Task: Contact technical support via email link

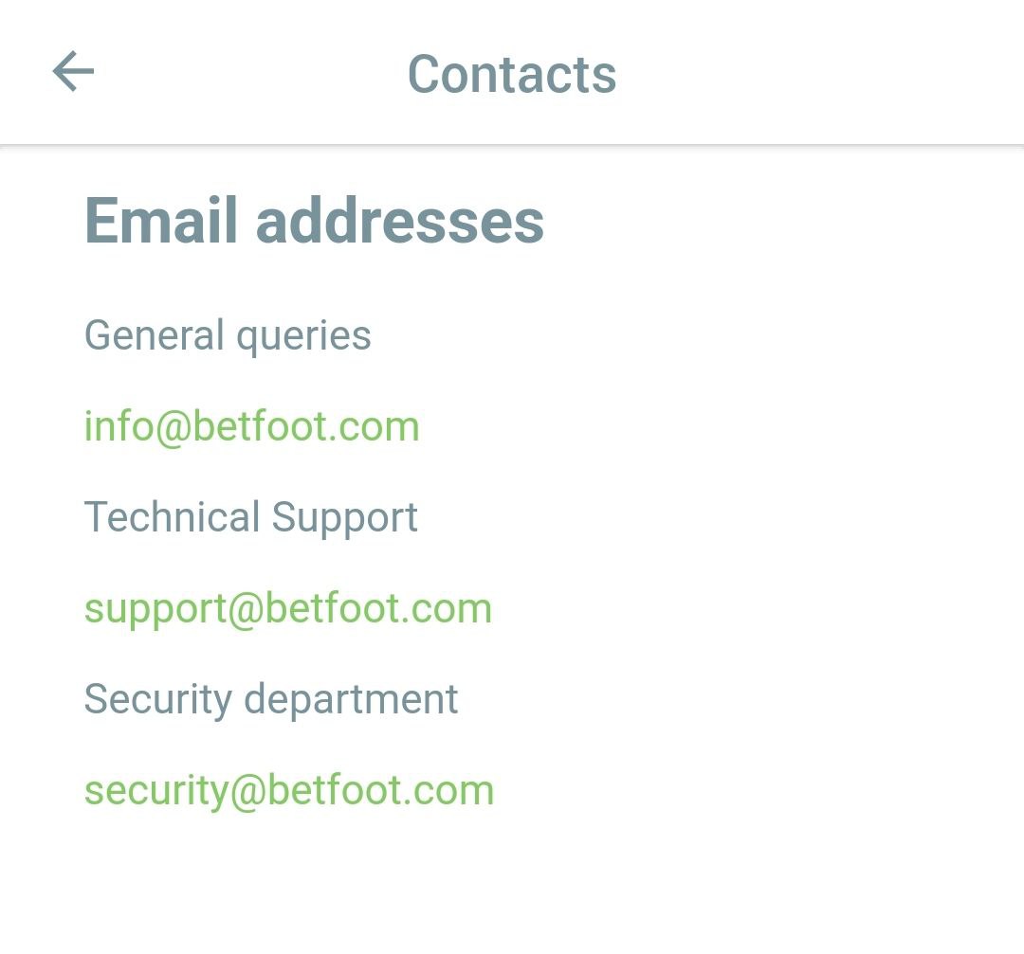Action: pyautogui.click(x=287, y=608)
